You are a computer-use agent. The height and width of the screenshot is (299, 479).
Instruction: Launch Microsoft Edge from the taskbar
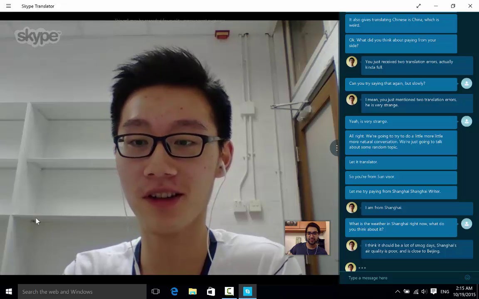[x=174, y=292]
